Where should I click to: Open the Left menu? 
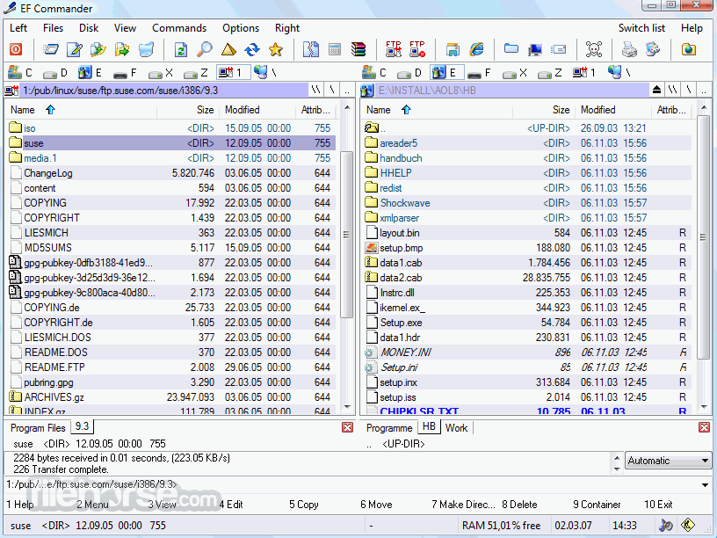point(18,28)
